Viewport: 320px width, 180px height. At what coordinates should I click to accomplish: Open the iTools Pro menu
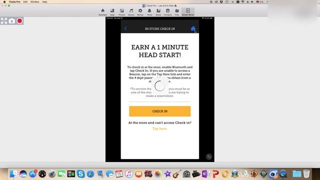point(14,2)
